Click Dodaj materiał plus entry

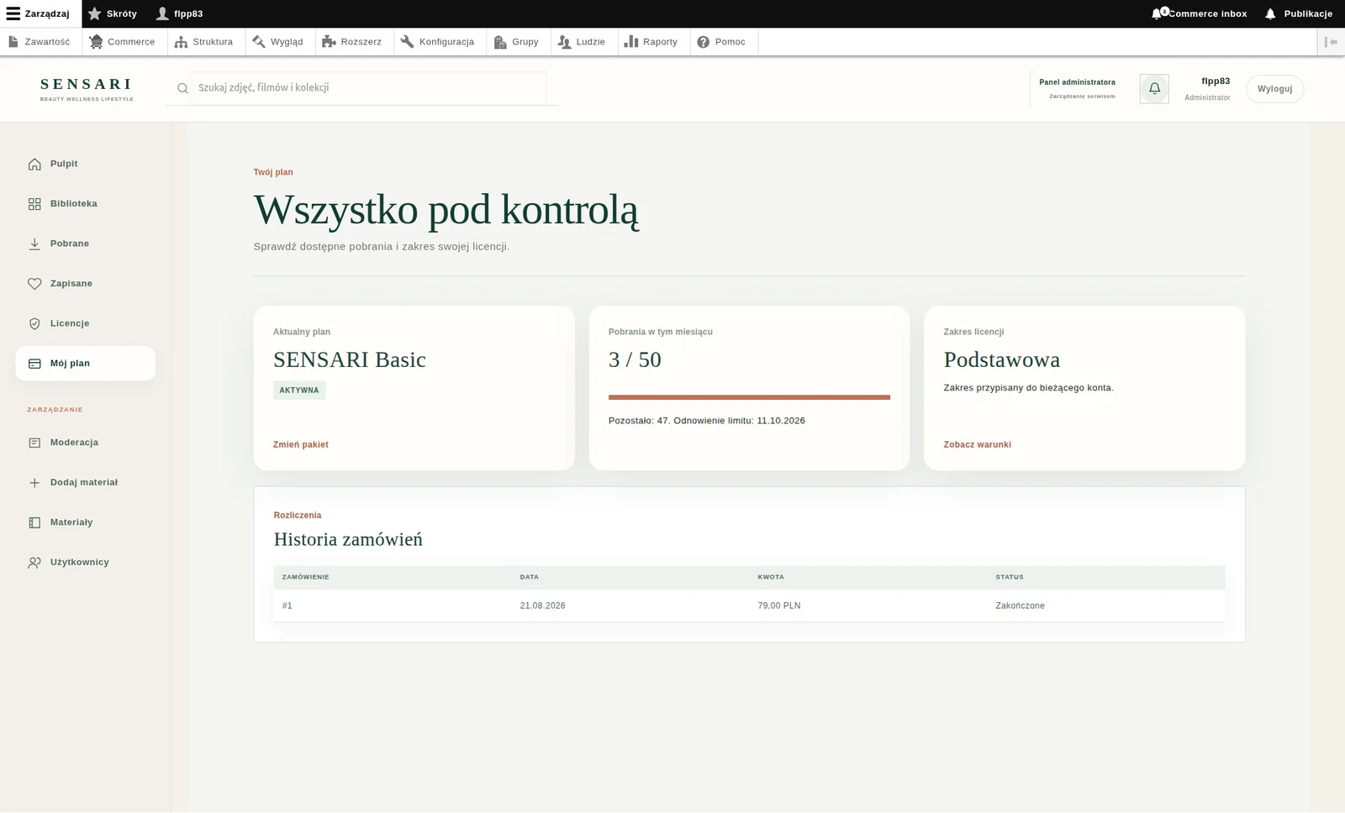85,483
